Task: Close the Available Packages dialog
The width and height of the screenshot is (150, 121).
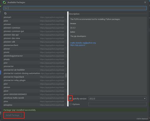Action: point(145,2)
